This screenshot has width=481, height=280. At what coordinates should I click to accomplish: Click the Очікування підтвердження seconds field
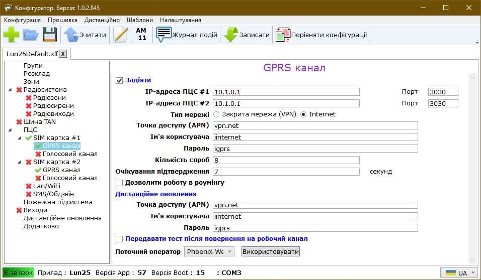tap(286, 172)
